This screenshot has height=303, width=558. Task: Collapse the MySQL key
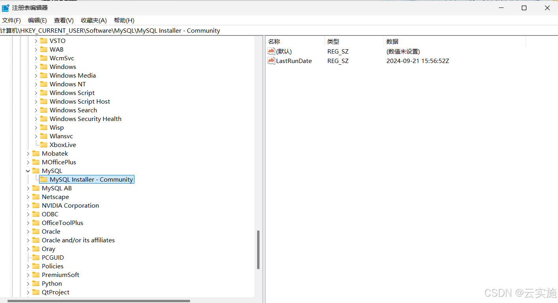[x=28, y=171]
